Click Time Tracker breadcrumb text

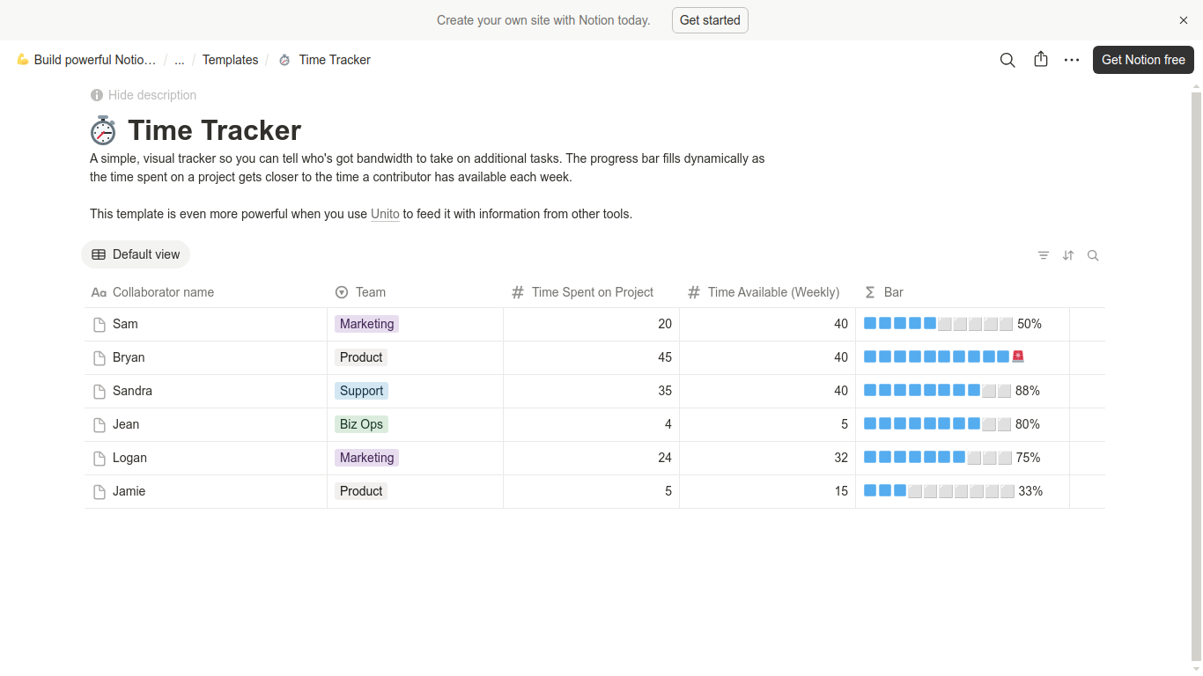pos(335,60)
